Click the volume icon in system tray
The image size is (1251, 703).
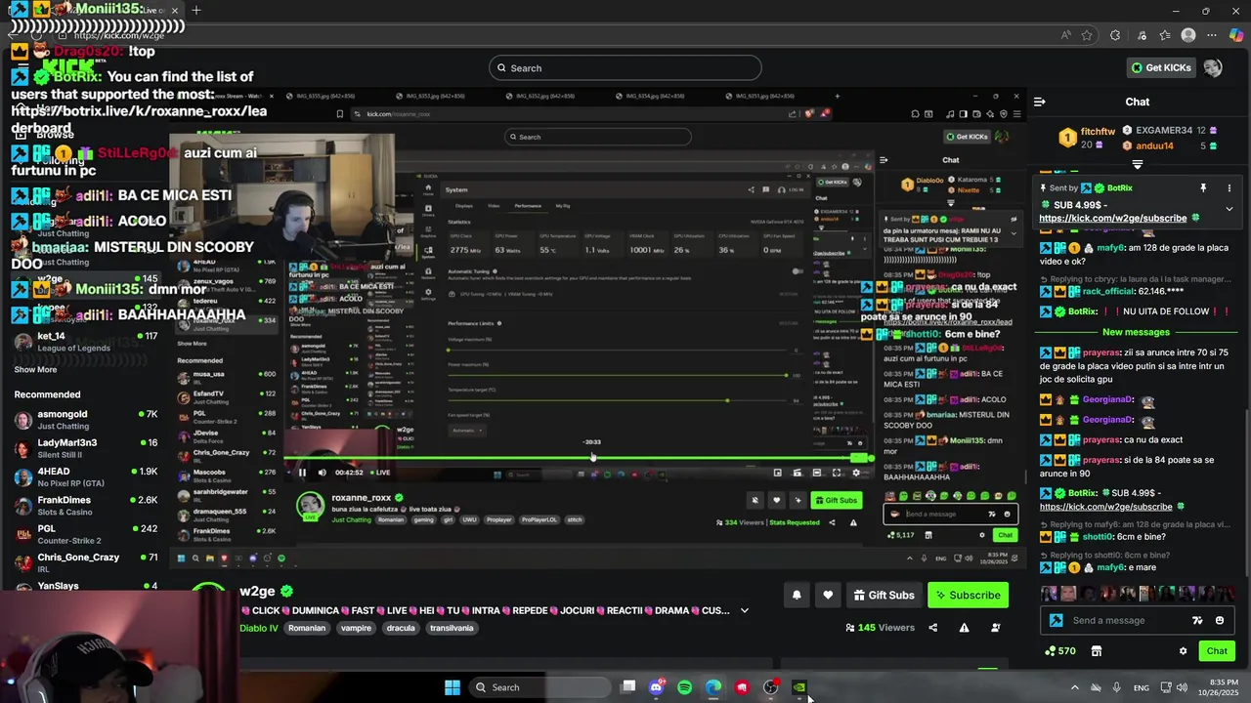pos(1183,687)
